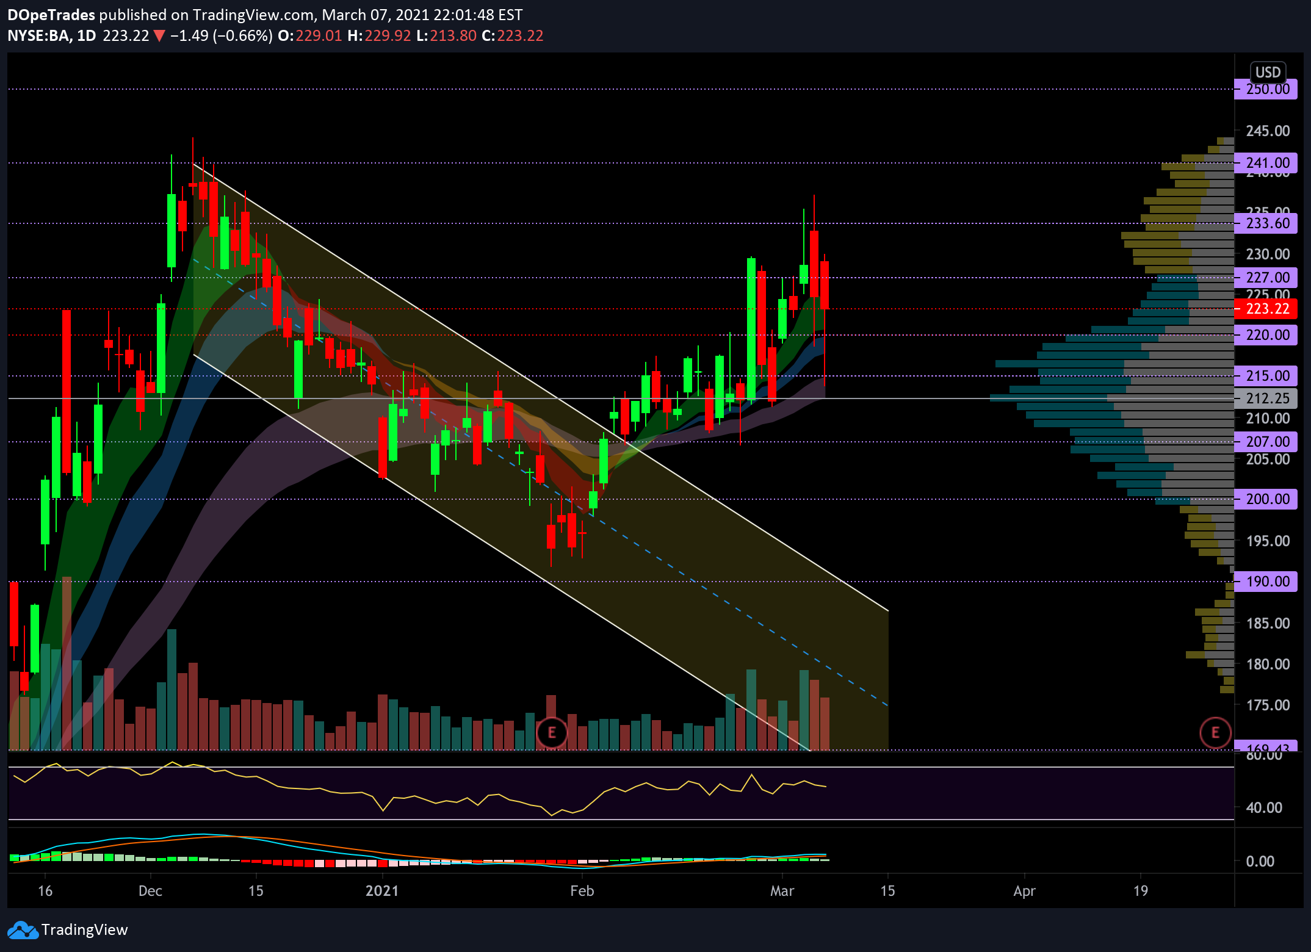This screenshot has height=952, width=1311.
Task: Click the Apr date axis label
Action: pyautogui.click(x=1024, y=891)
